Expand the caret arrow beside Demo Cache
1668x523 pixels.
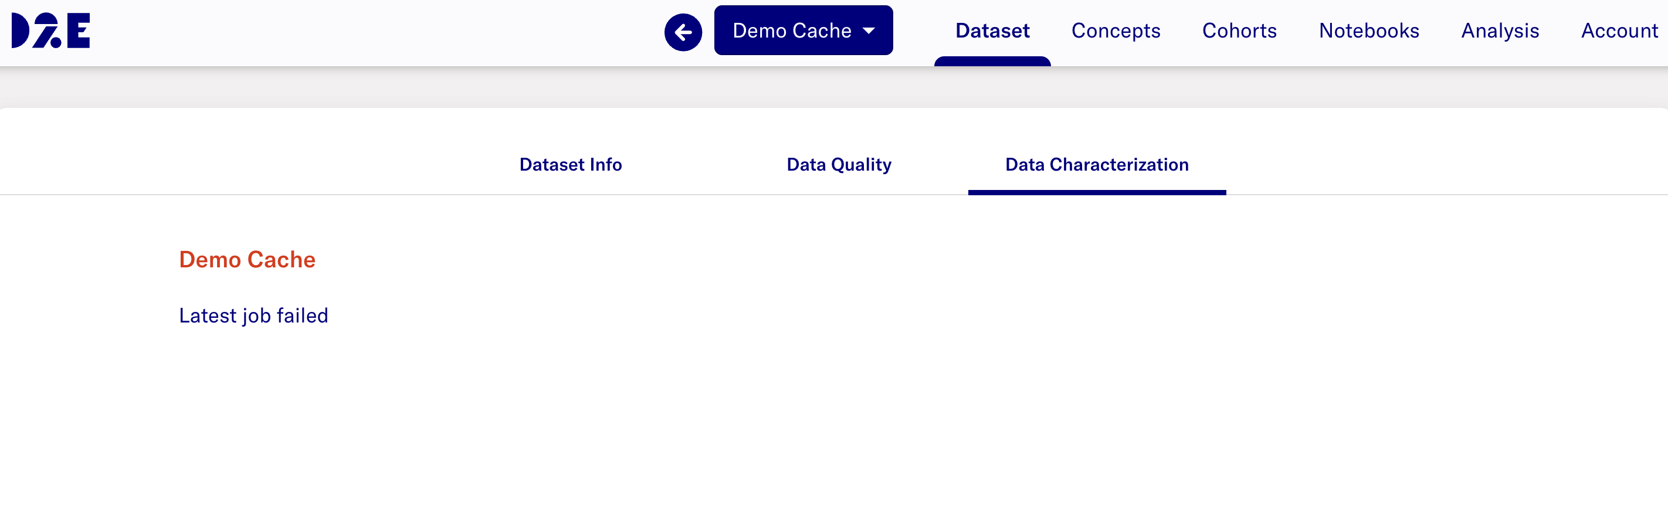point(869,30)
